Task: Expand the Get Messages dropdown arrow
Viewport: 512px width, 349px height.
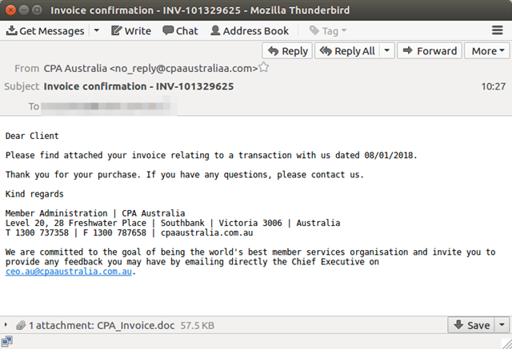Action: pyautogui.click(x=96, y=31)
